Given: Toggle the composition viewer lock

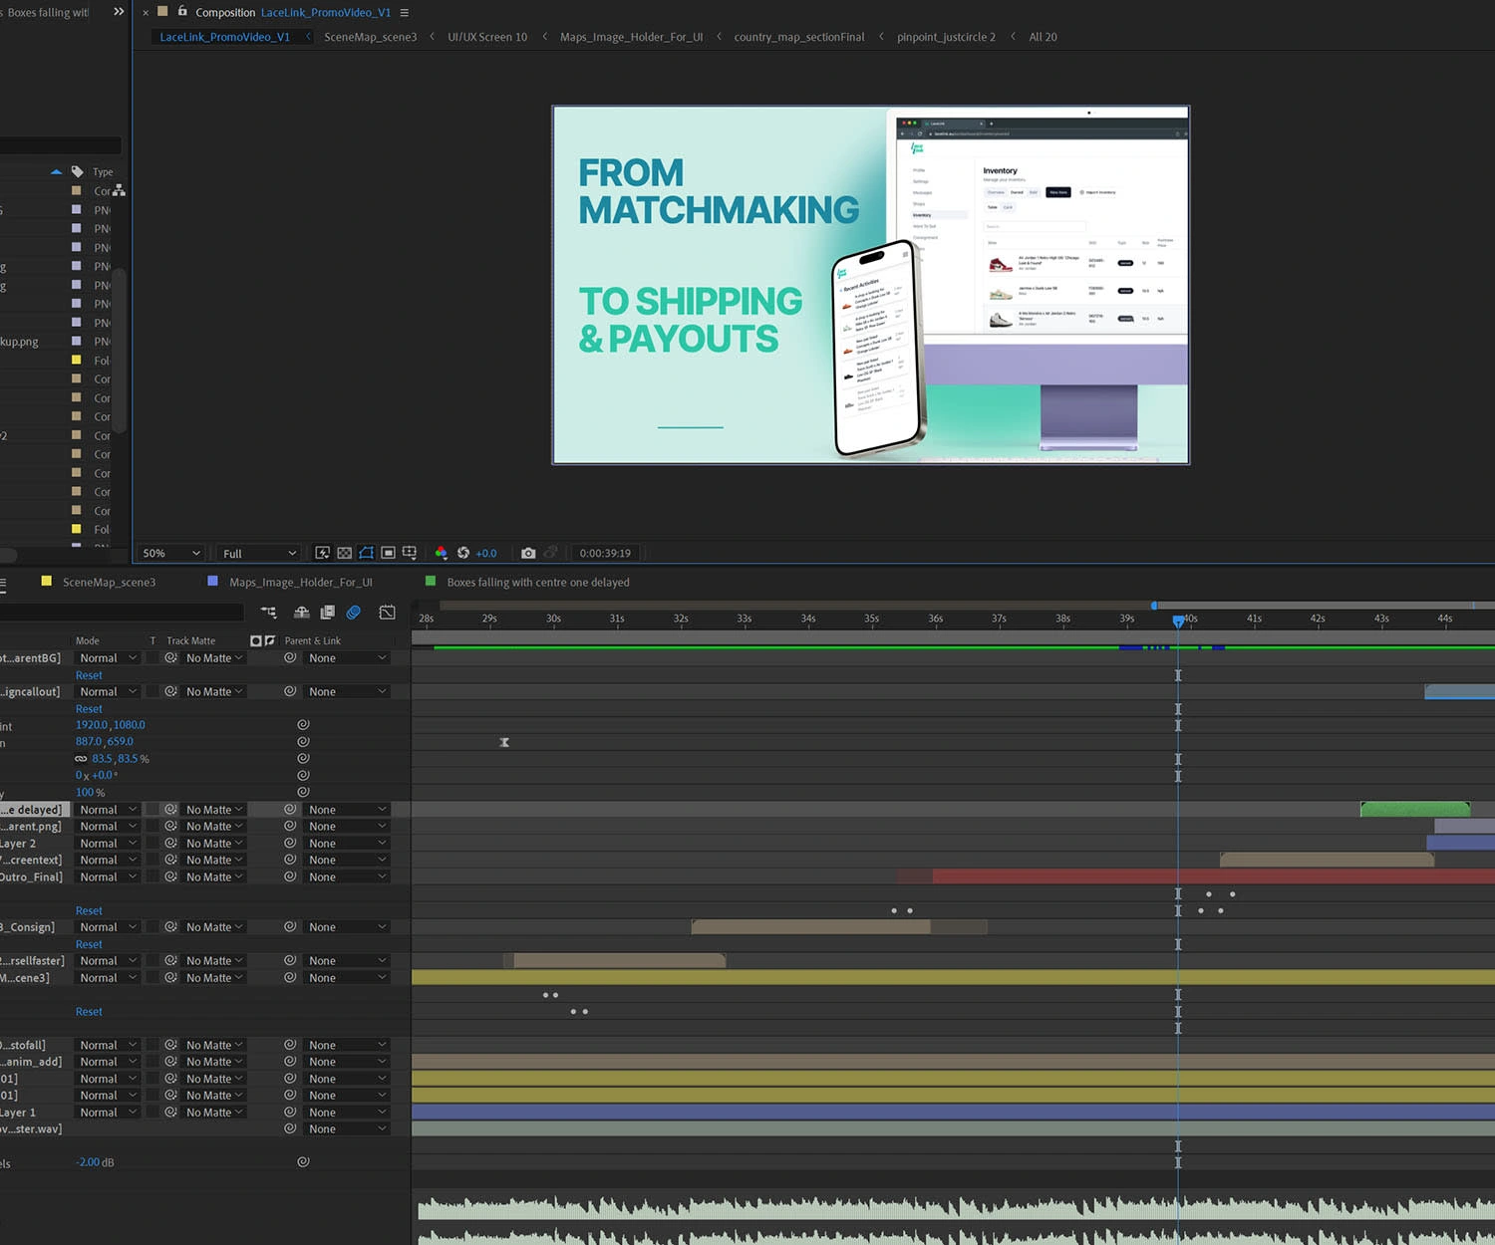Looking at the screenshot, I should [x=182, y=12].
